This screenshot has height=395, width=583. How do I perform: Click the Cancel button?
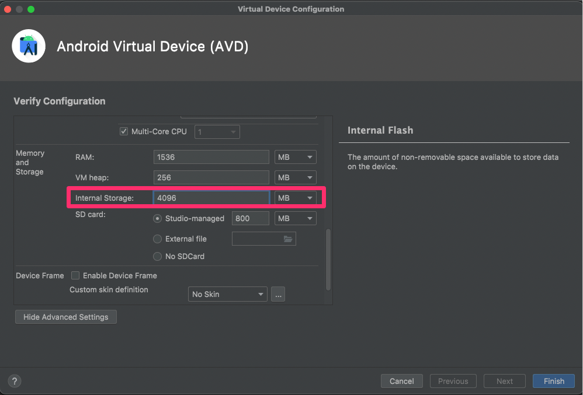[x=401, y=381]
